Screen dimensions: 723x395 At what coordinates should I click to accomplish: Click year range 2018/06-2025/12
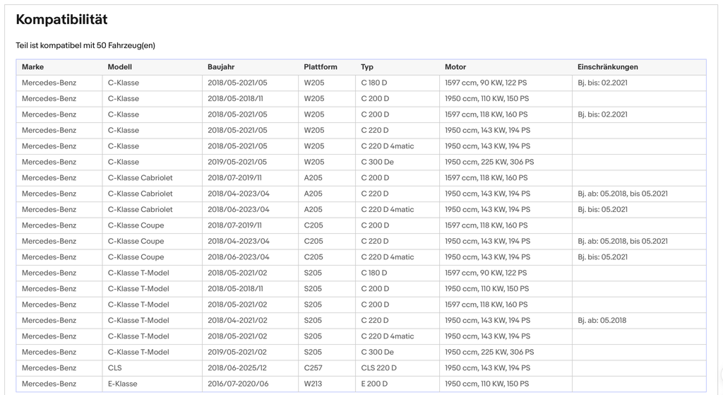(x=237, y=367)
